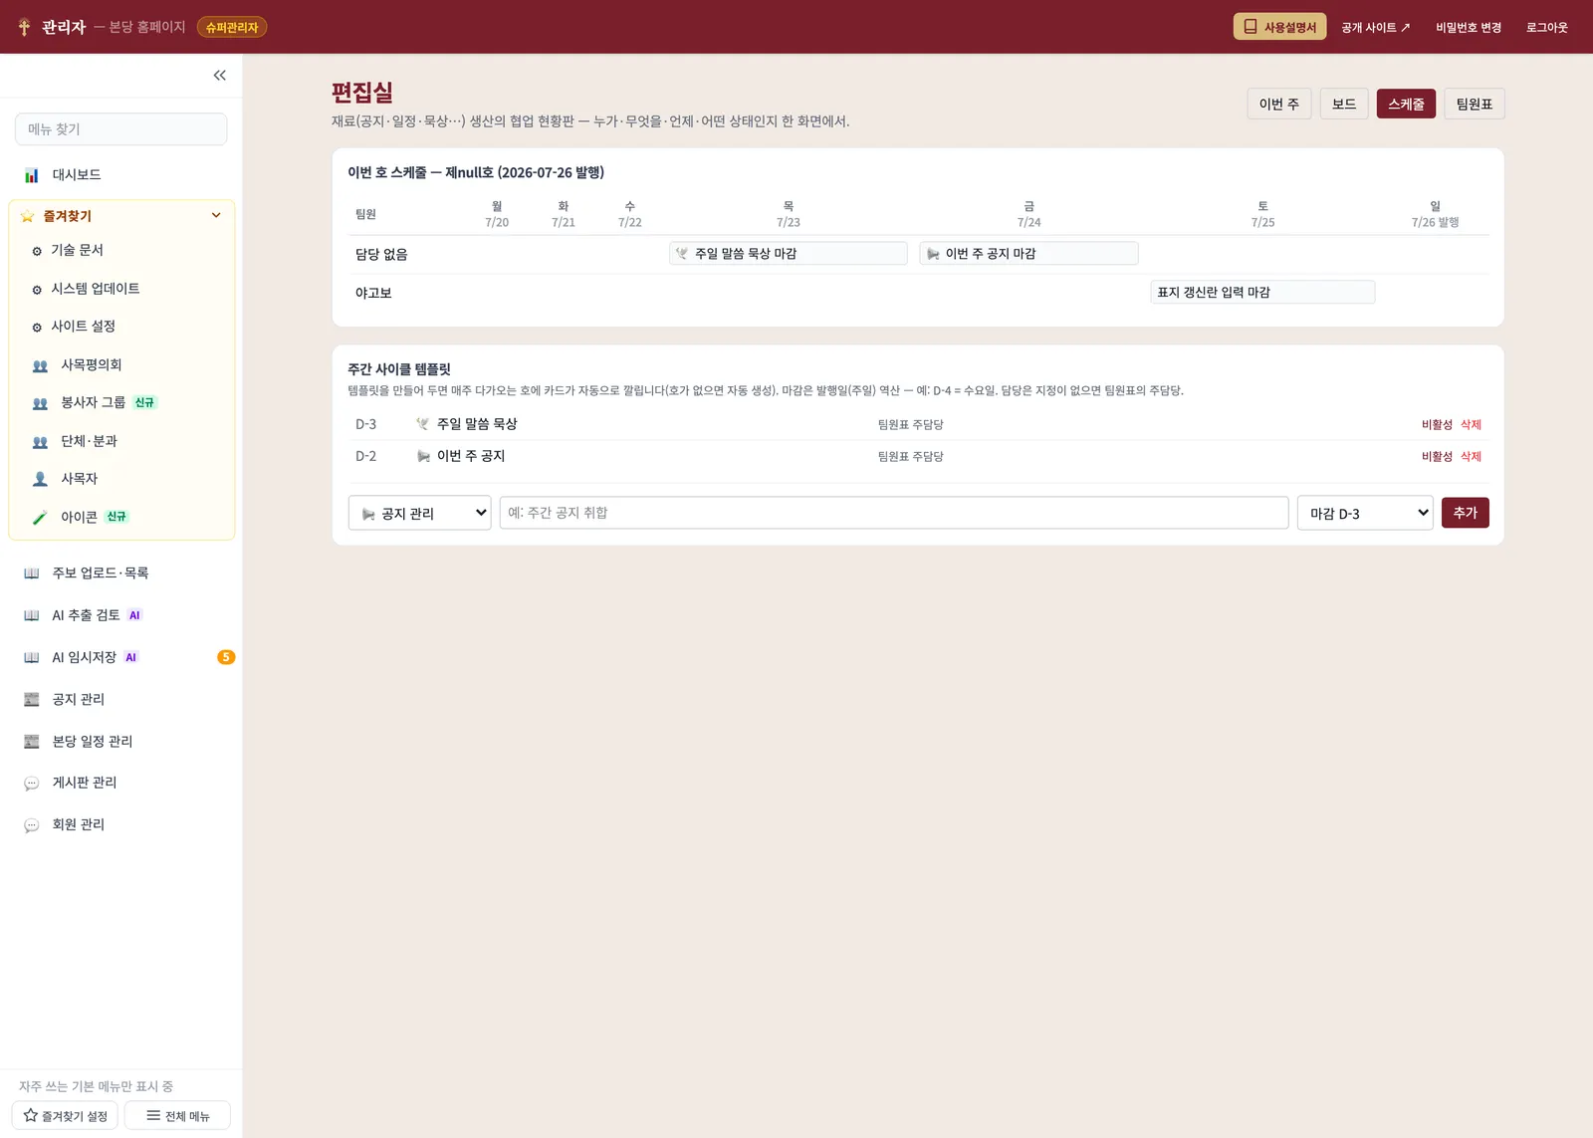This screenshot has height=1138, width=1593.
Task: Click book icon next to AI 추출 검토
Action: point(32,615)
